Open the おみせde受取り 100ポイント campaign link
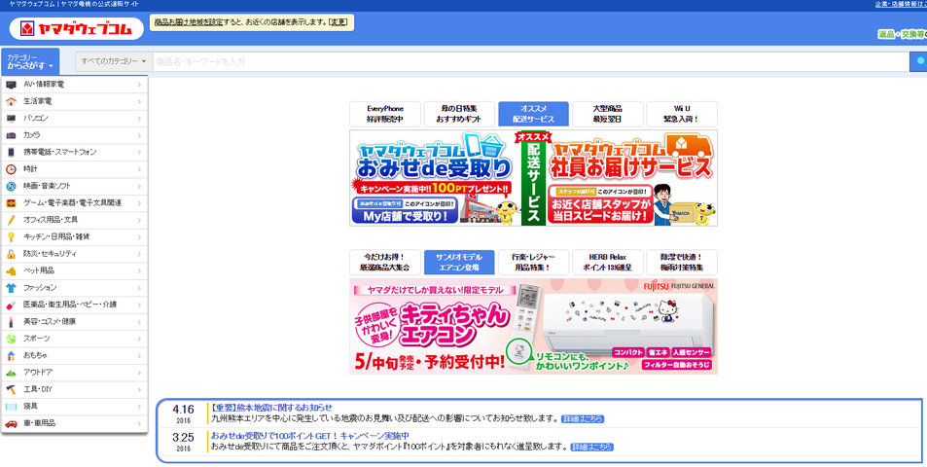The height and width of the screenshot is (467, 927). (309, 436)
